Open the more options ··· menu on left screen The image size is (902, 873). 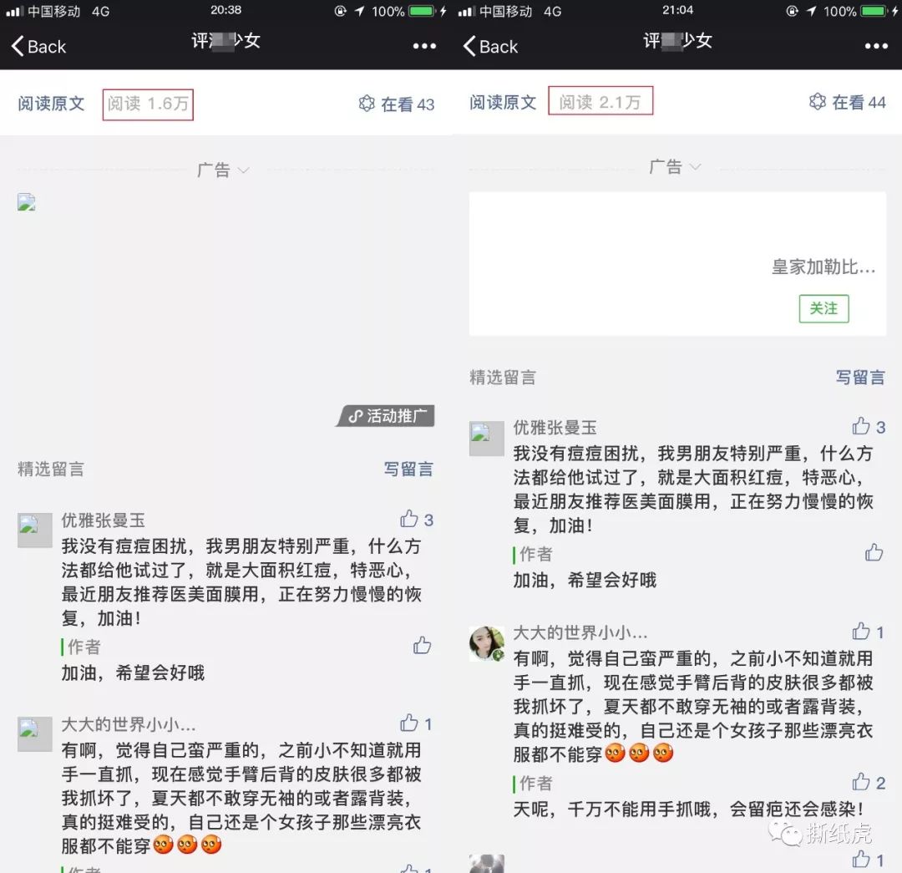click(x=423, y=46)
